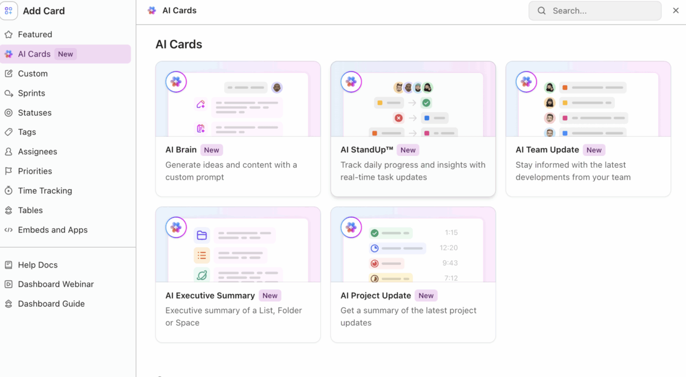Screen dimensions: 686x377
Task: Select the AI Team Update card
Action: pyautogui.click(x=588, y=129)
